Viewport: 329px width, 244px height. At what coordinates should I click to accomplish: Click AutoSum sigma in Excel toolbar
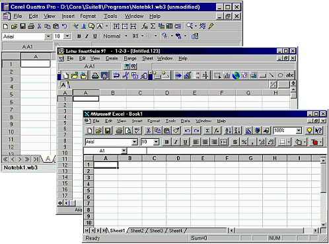[207, 131]
